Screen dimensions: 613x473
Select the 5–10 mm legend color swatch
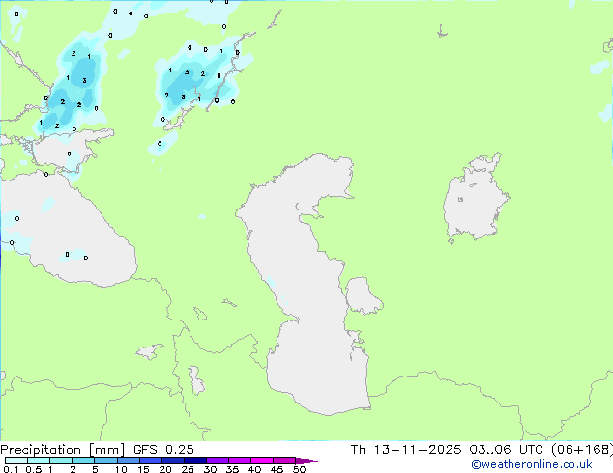[x=105, y=460]
